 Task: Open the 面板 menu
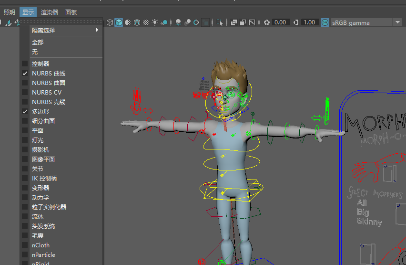(x=71, y=12)
